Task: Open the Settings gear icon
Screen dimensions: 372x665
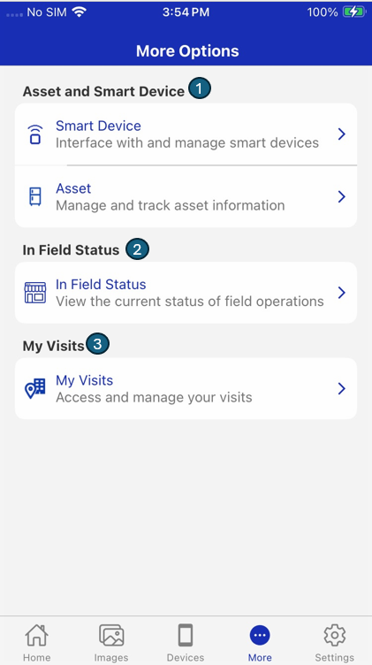Action: pyautogui.click(x=335, y=635)
